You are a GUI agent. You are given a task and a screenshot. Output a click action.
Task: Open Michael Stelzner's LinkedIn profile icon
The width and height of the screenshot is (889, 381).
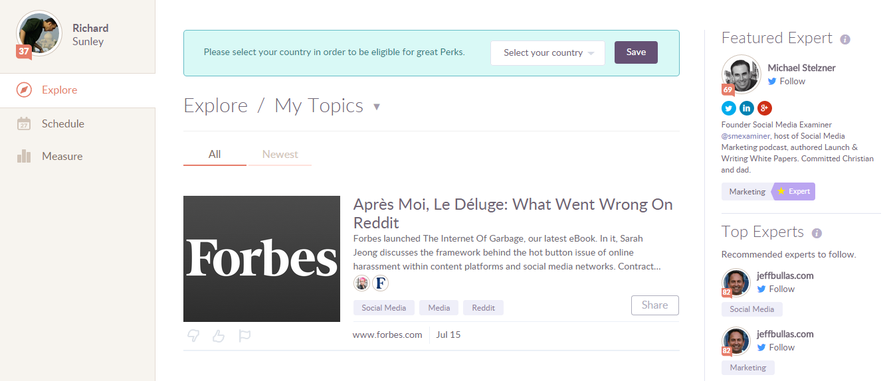pos(747,108)
